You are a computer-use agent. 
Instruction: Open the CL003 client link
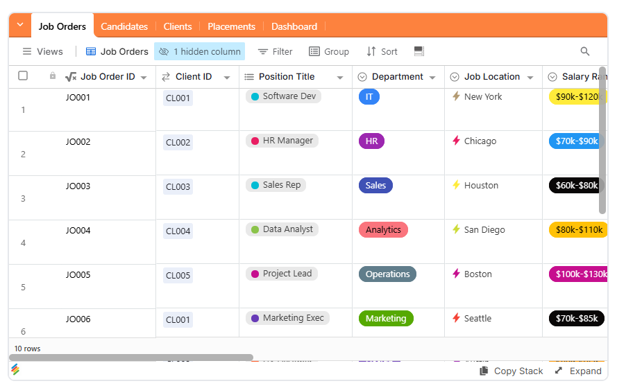tap(178, 187)
